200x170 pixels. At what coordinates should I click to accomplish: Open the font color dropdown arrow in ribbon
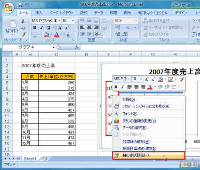[x=61, y=34]
